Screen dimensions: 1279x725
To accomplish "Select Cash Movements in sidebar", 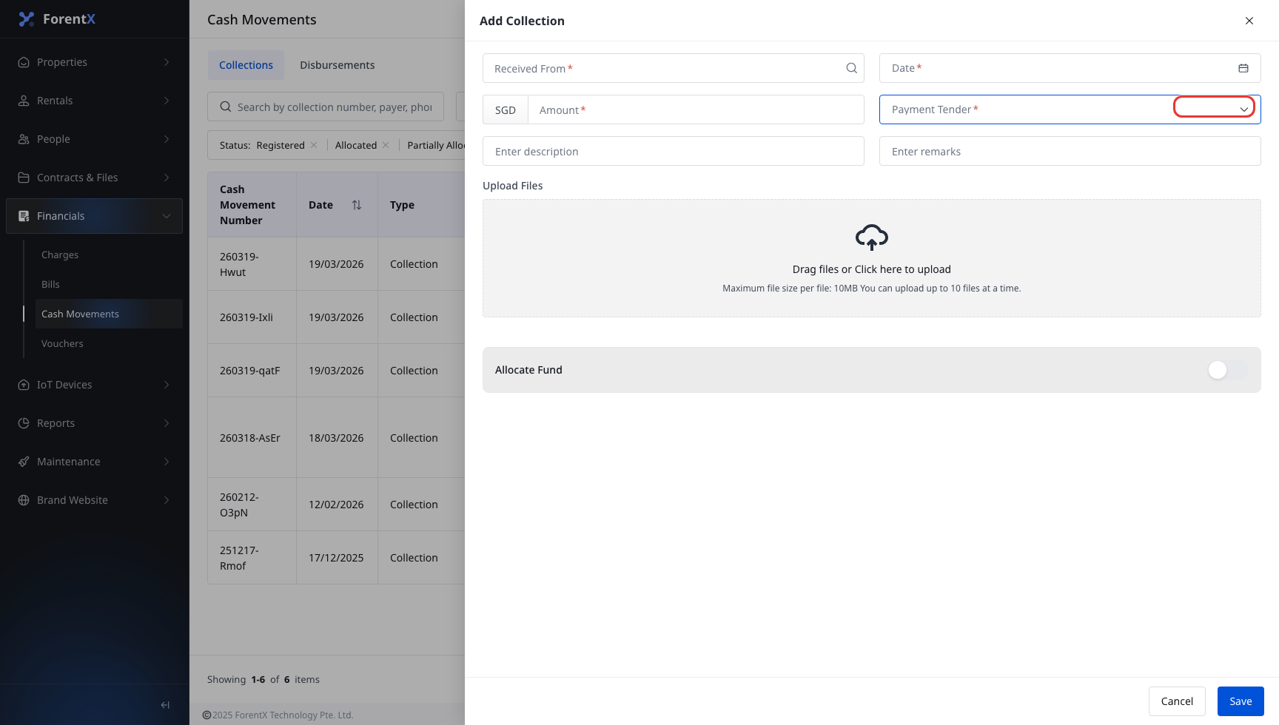I will click(x=109, y=314).
